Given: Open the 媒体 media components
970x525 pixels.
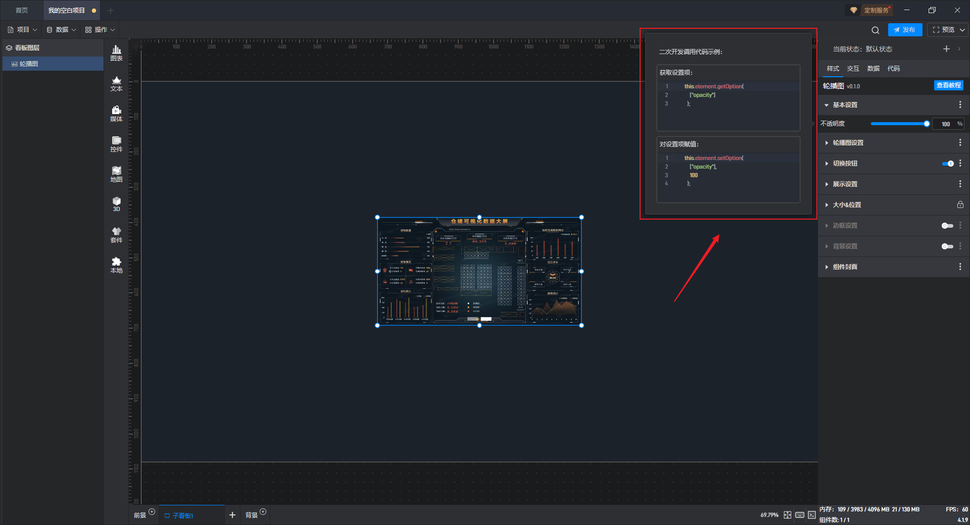Looking at the screenshot, I should coord(116,114).
